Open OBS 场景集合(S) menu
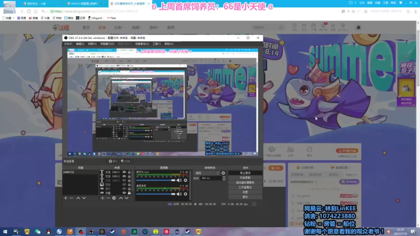Viewport: 420px width, 236px height. pos(142,44)
